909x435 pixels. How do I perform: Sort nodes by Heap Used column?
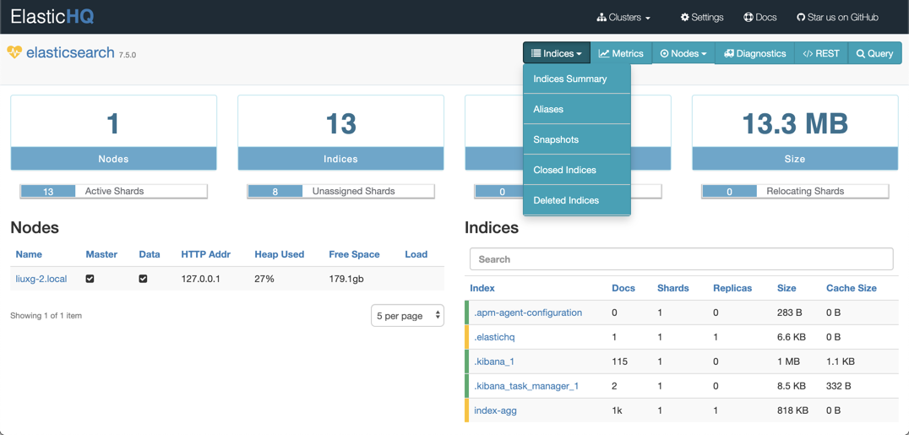[280, 254]
